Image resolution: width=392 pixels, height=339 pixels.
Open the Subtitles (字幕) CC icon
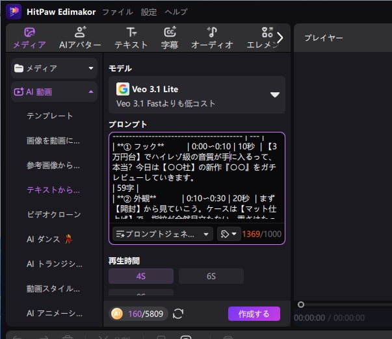[170, 32]
